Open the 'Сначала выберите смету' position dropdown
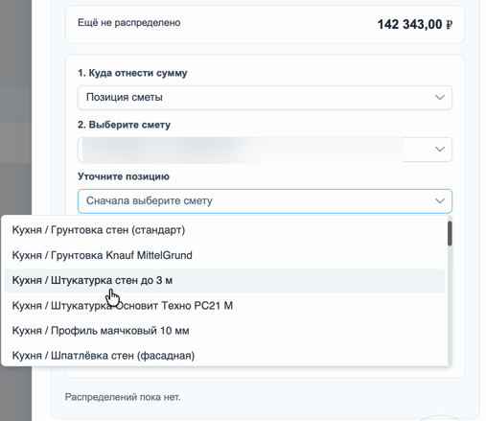486x421 pixels. (x=265, y=201)
